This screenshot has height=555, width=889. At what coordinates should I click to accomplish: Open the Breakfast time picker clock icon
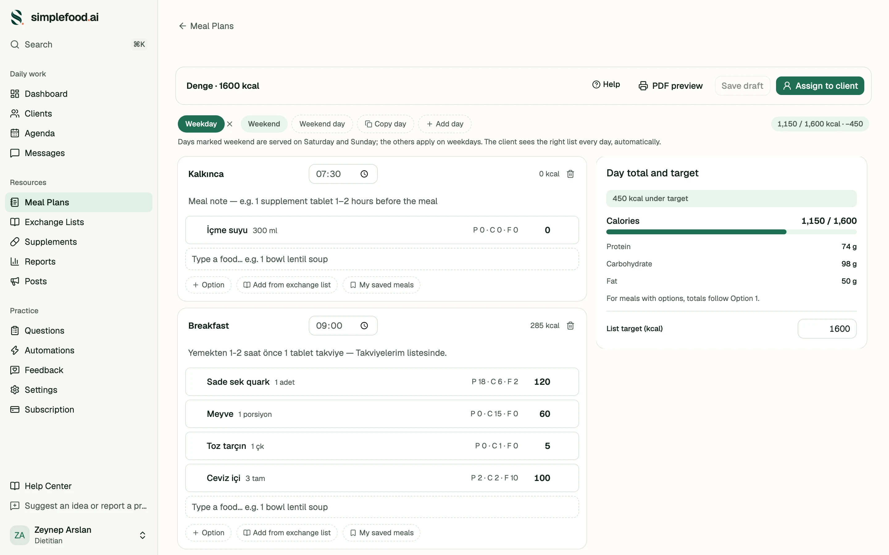(364, 326)
